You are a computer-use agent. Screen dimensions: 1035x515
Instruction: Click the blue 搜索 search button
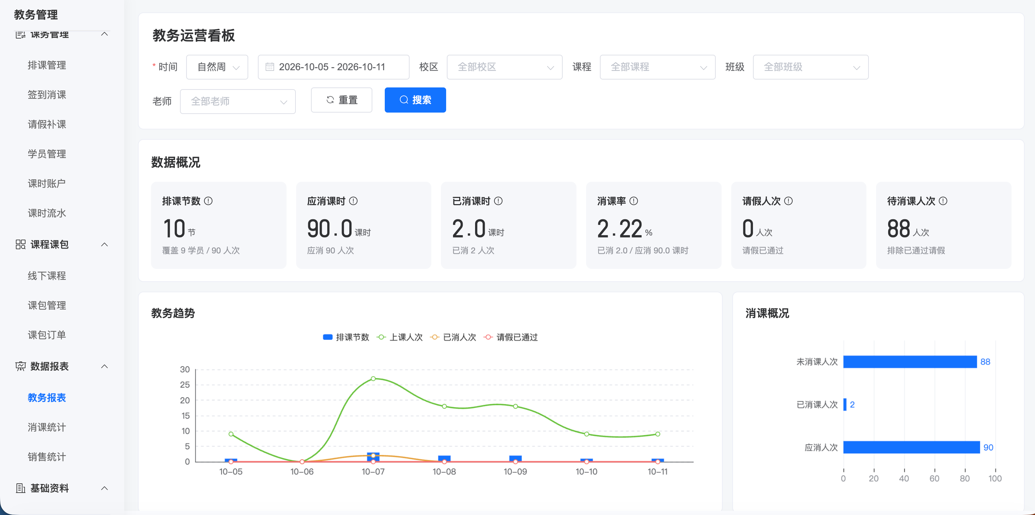pyautogui.click(x=415, y=100)
